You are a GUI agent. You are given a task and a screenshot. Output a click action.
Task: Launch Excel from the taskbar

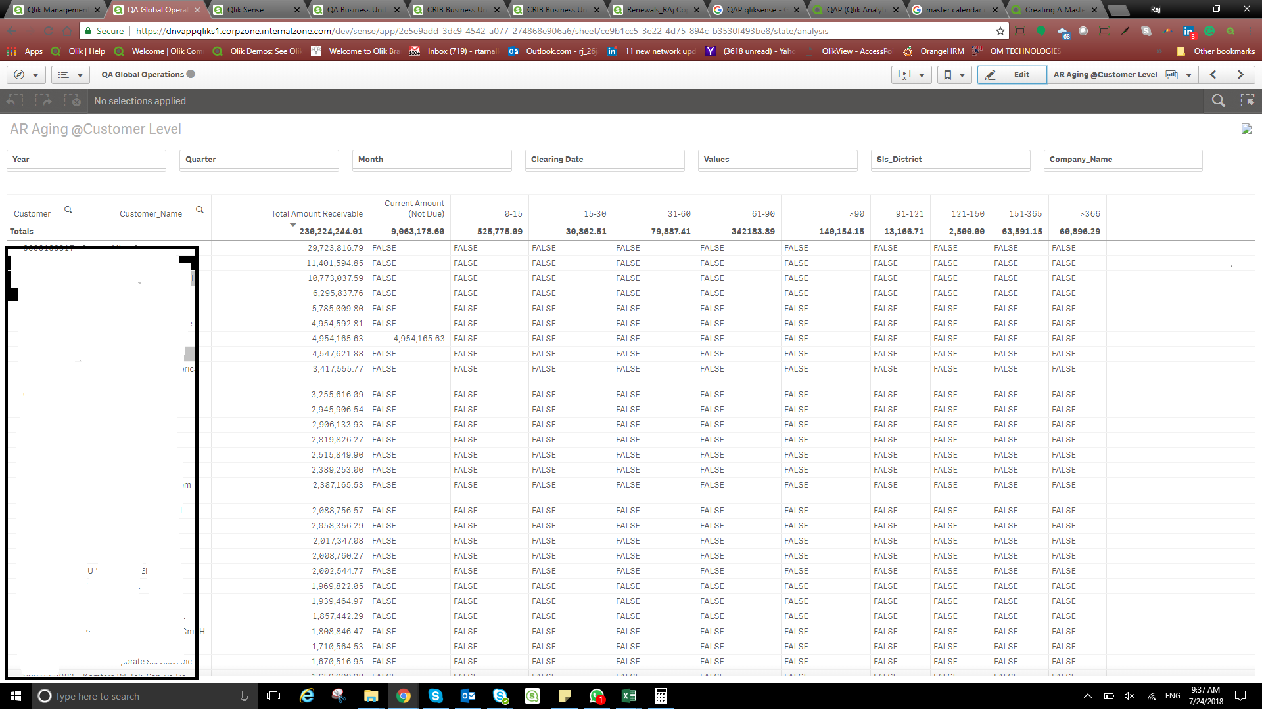coord(628,696)
